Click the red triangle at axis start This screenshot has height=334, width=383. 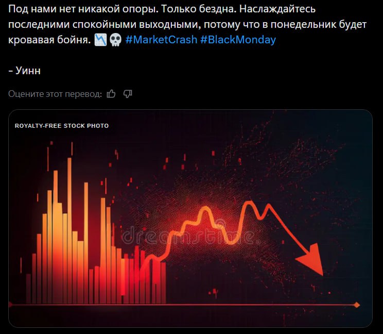[x=10, y=305]
